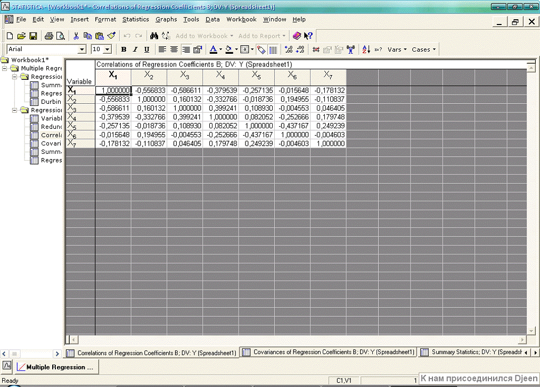
Task: Toggle Underline formatting
Action: [x=146, y=50]
